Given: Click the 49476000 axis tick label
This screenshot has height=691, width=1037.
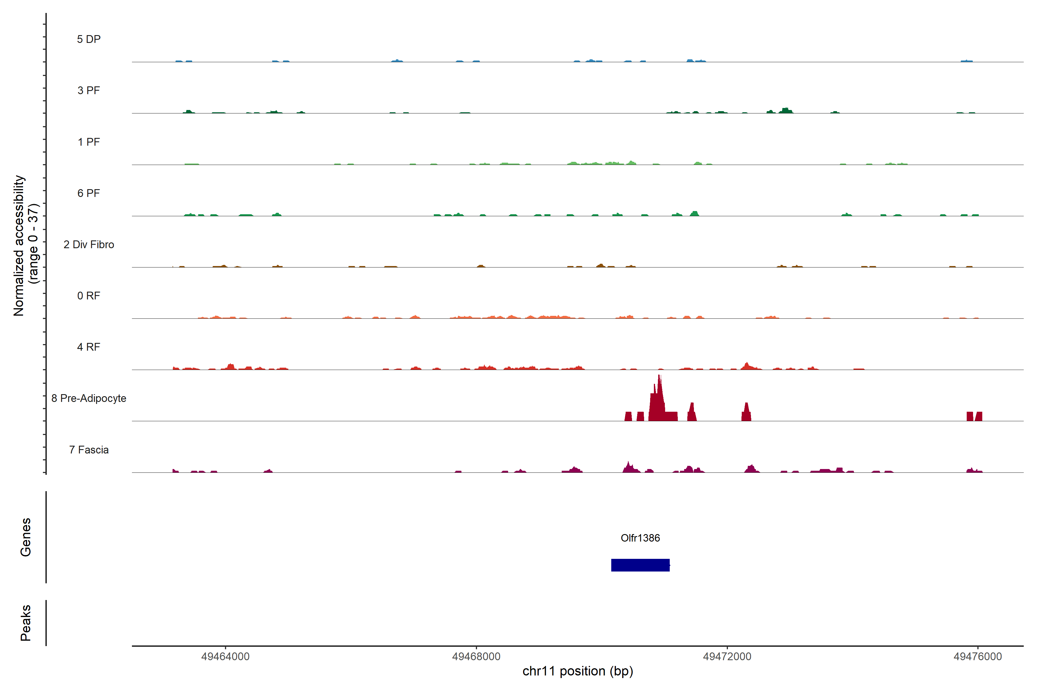Looking at the screenshot, I should 977,657.
